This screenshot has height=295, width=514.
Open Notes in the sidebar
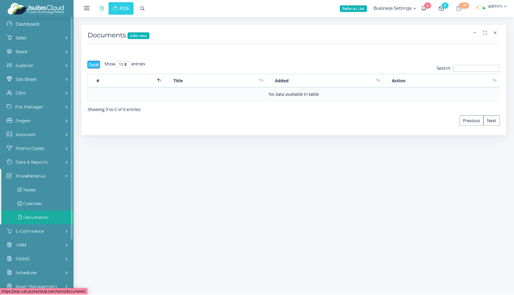point(29,190)
